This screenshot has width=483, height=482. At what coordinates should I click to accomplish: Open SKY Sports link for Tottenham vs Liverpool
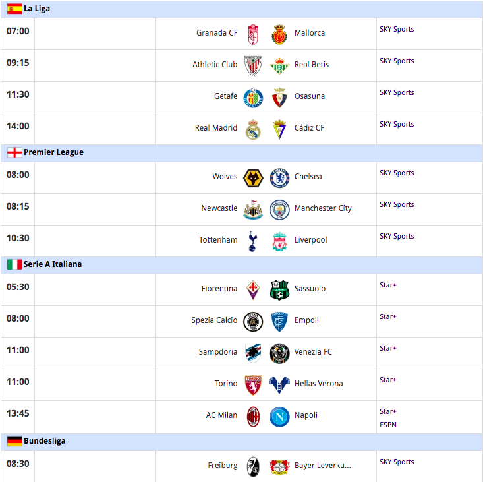(397, 236)
